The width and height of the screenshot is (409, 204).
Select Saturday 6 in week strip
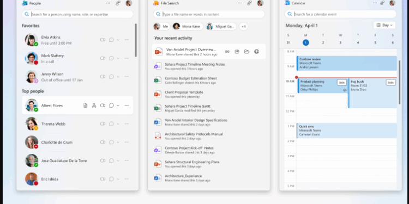click(x=393, y=42)
